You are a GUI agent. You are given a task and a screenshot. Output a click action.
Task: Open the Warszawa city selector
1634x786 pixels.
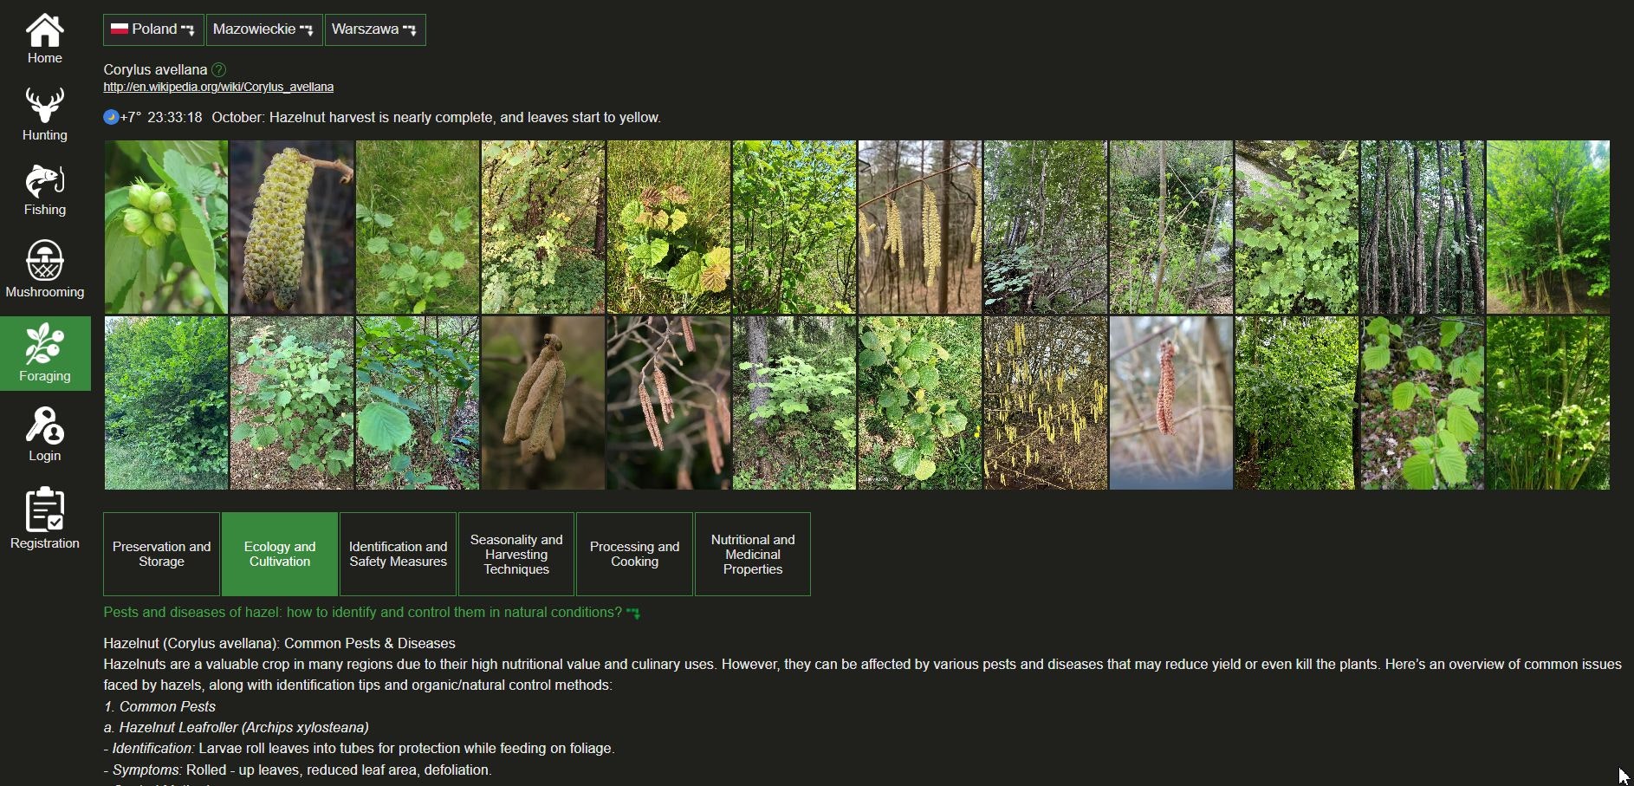pyautogui.click(x=373, y=29)
